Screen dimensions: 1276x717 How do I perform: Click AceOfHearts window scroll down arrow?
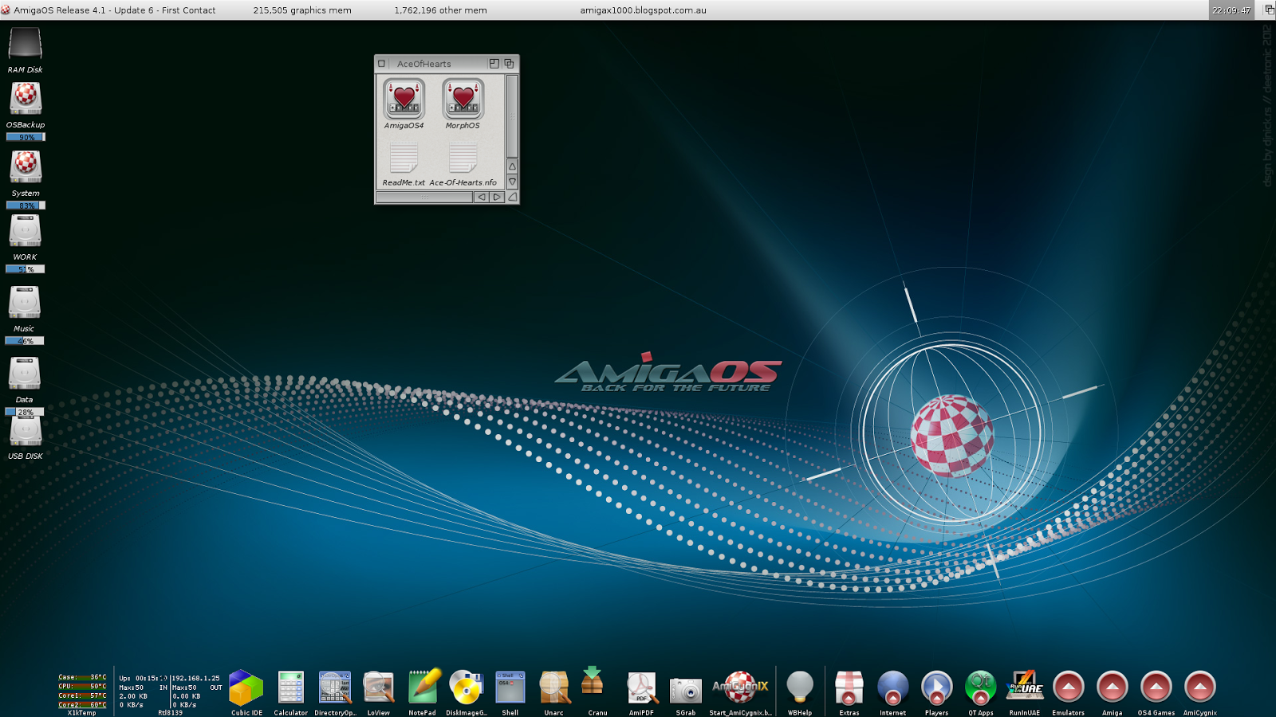(513, 182)
